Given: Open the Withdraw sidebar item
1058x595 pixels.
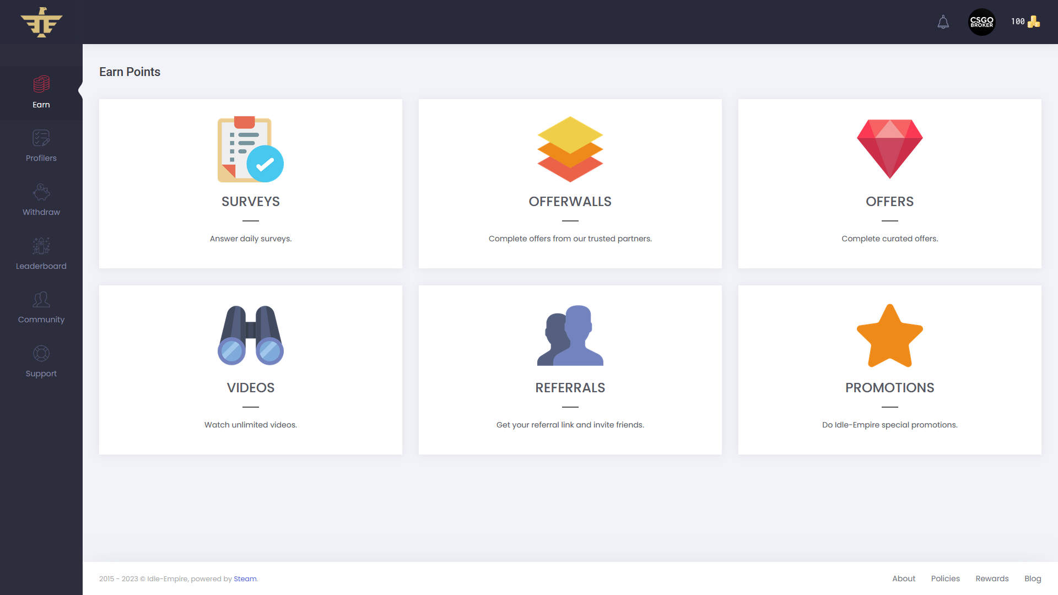Looking at the screenshot, I should coord(41,200).
